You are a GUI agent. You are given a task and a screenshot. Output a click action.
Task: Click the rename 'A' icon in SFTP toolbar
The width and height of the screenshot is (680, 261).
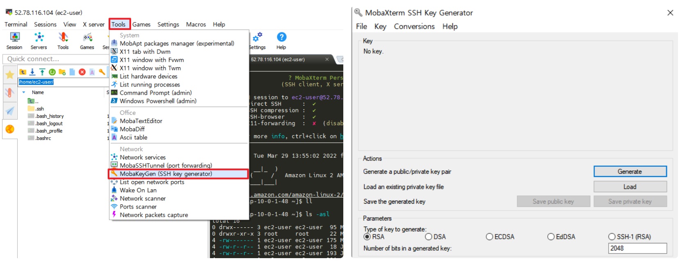[x=92, y=72]
